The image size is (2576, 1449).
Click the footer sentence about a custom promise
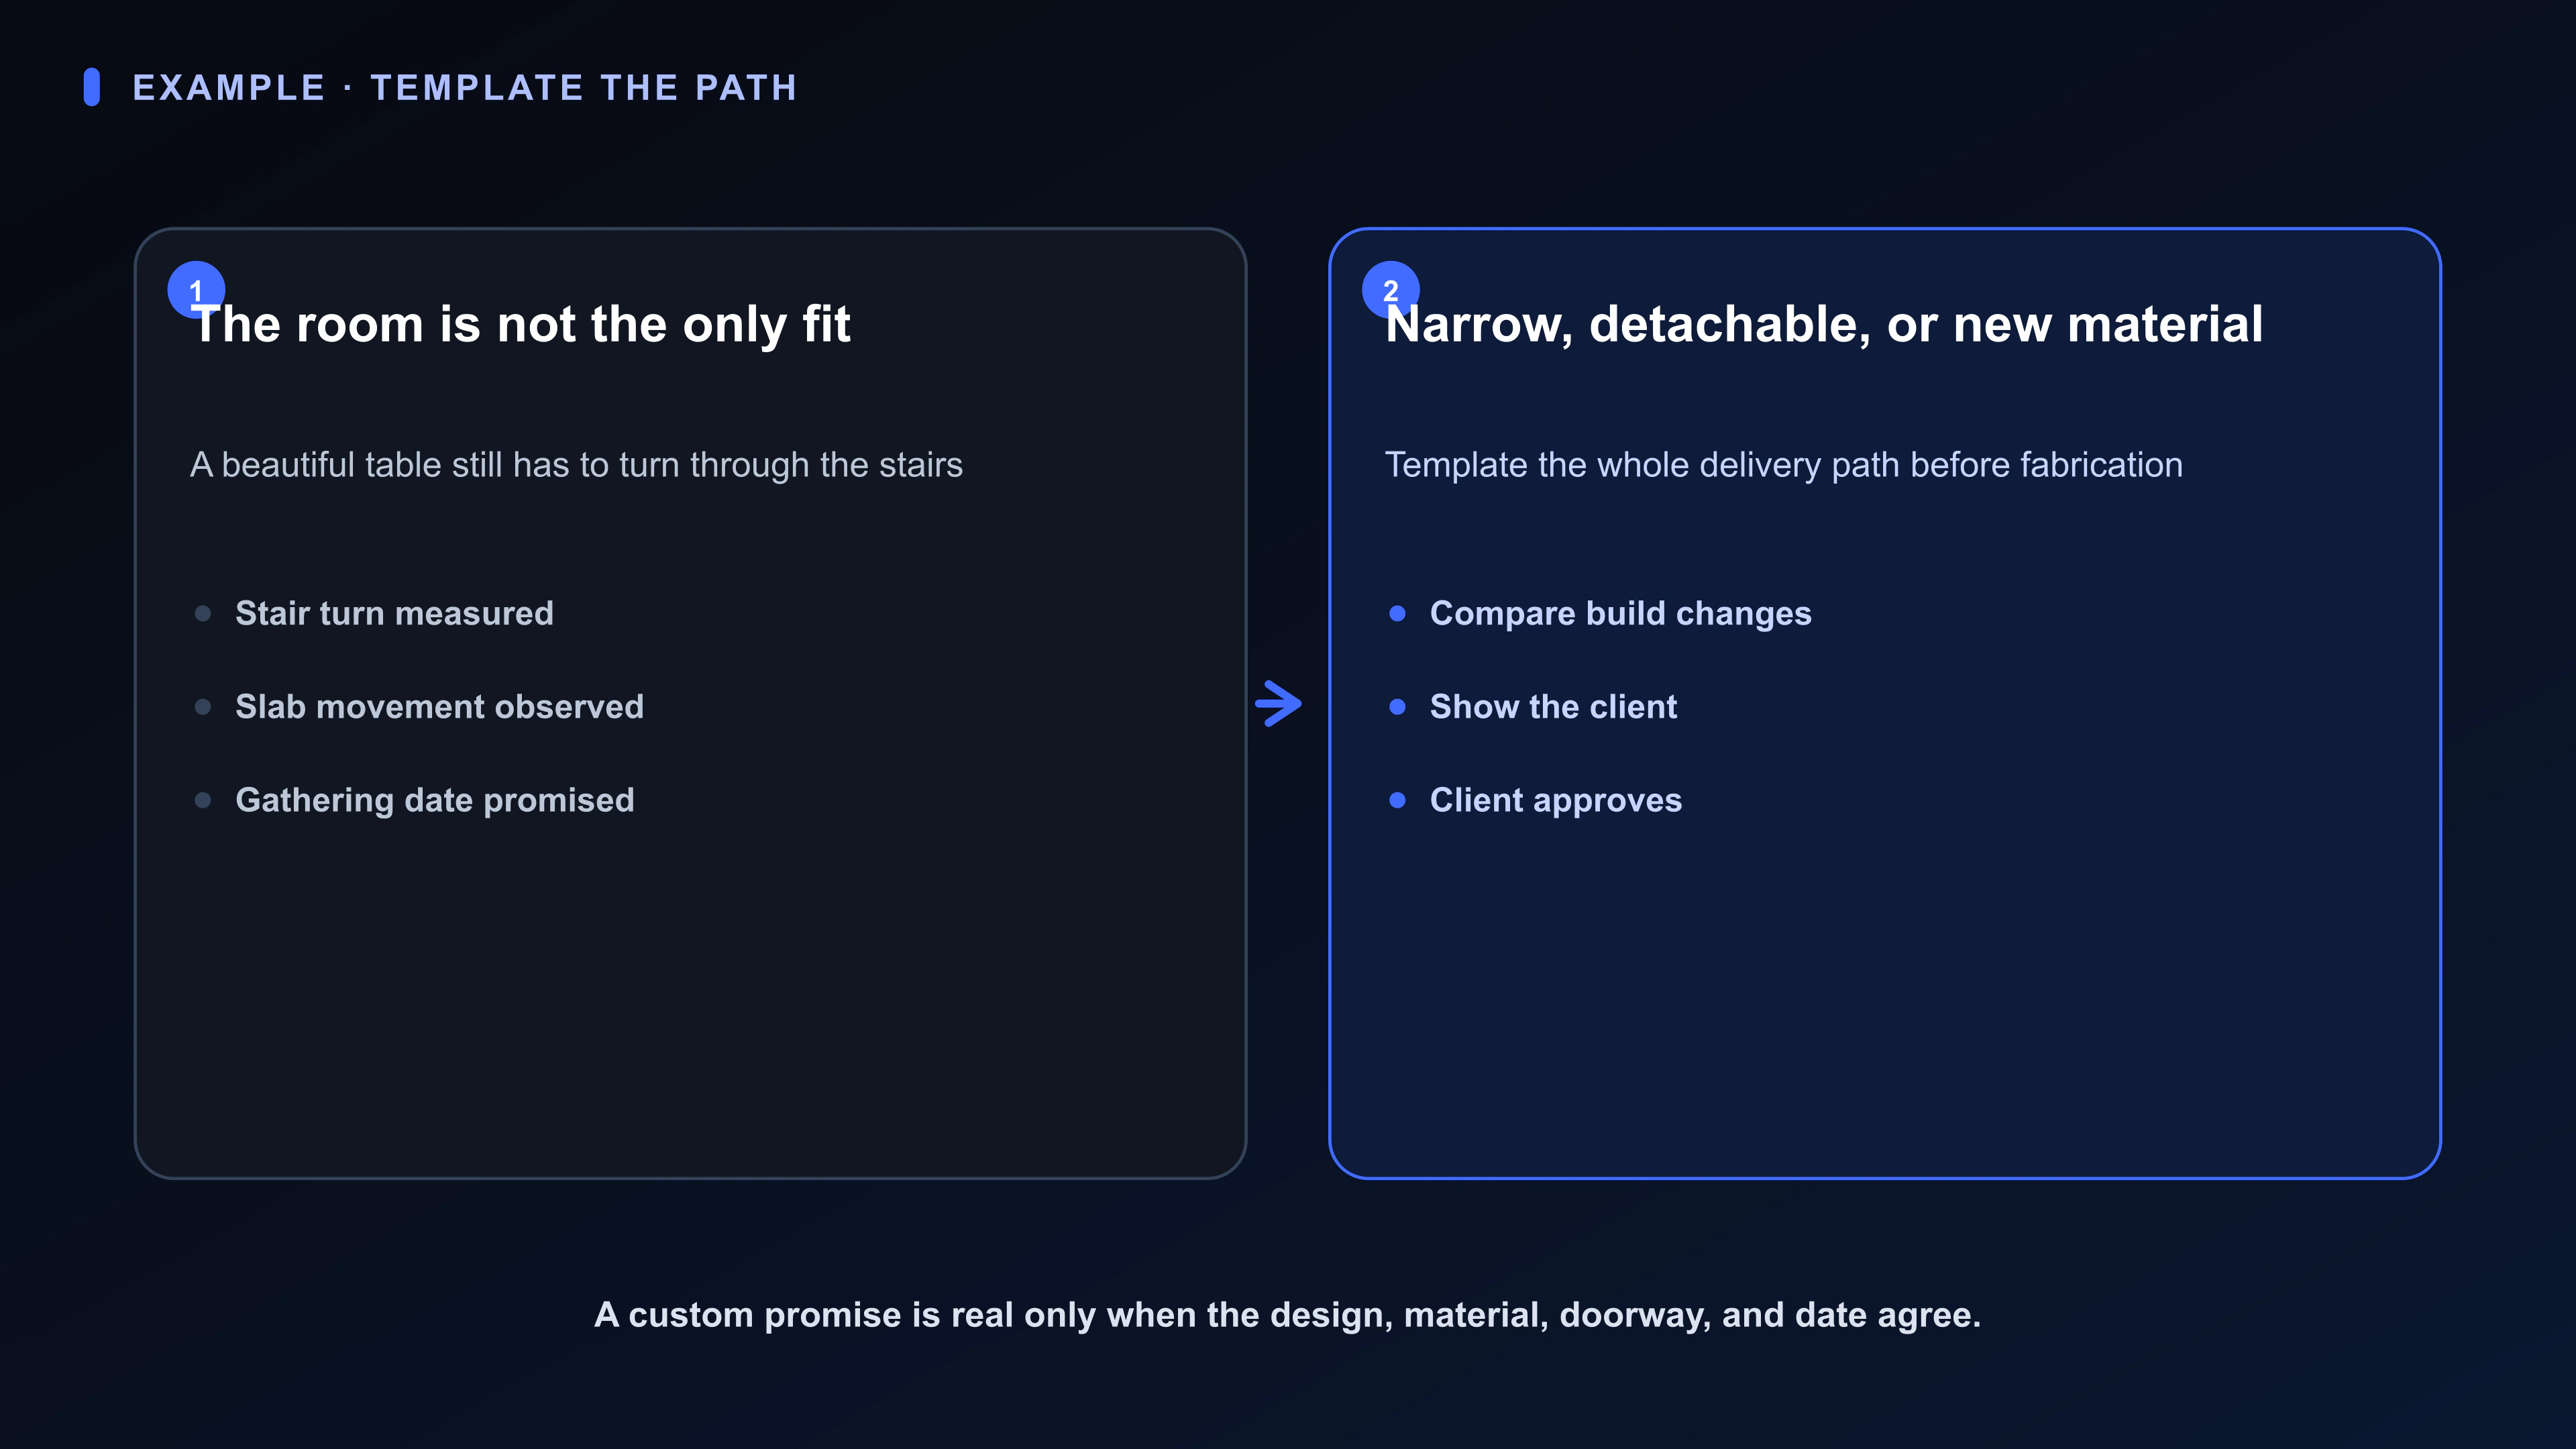[x=1288, y=1315]
